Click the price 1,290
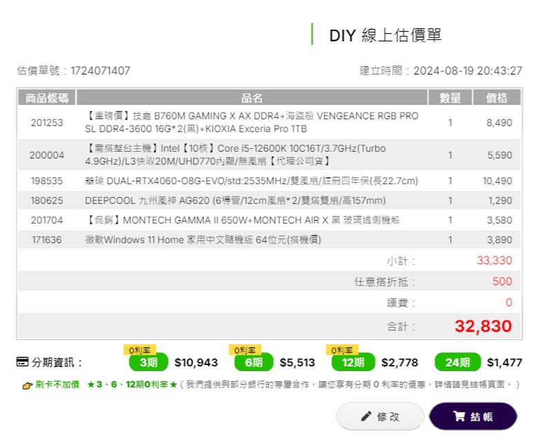This screenshot has width=539, height=447. coord(500,200)
